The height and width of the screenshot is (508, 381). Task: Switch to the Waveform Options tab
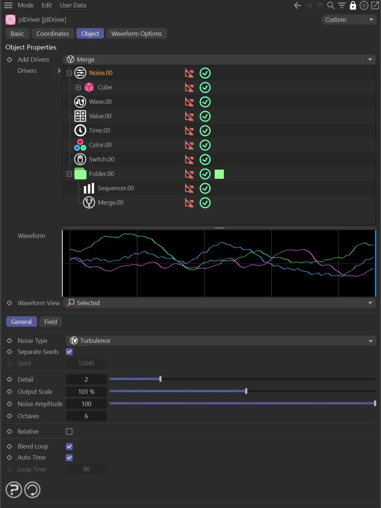(136, 33)
